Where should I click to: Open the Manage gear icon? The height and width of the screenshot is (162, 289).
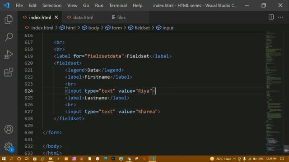(x=9, y=147)
